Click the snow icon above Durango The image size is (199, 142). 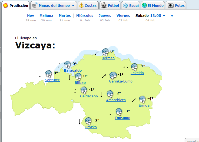click(119, 112)
